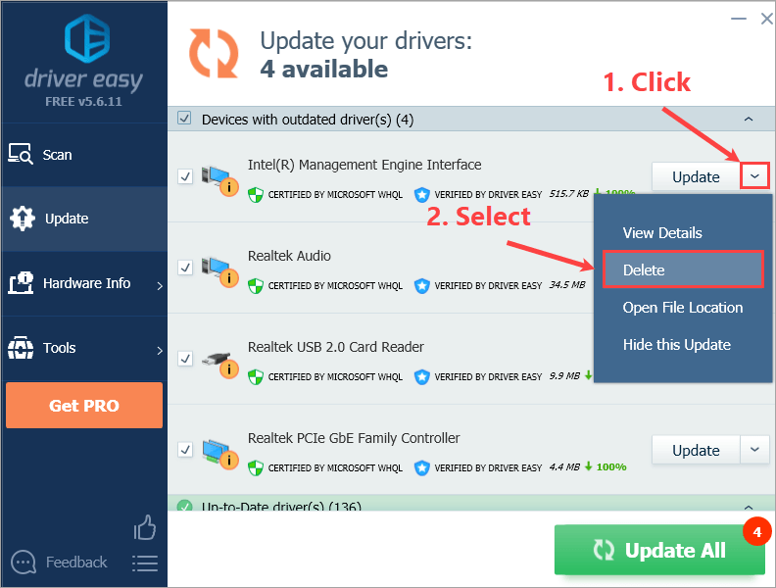Uncheck the Intel Management Engine Interface checkbox
The image size is (776, 588).
[x=185, y=176]
